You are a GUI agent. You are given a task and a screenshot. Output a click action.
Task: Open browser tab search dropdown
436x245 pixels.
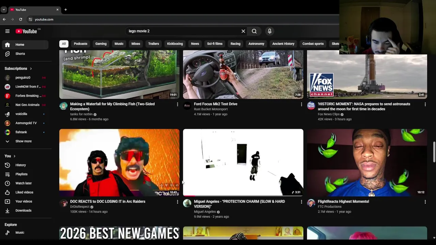tap(3, 10)
